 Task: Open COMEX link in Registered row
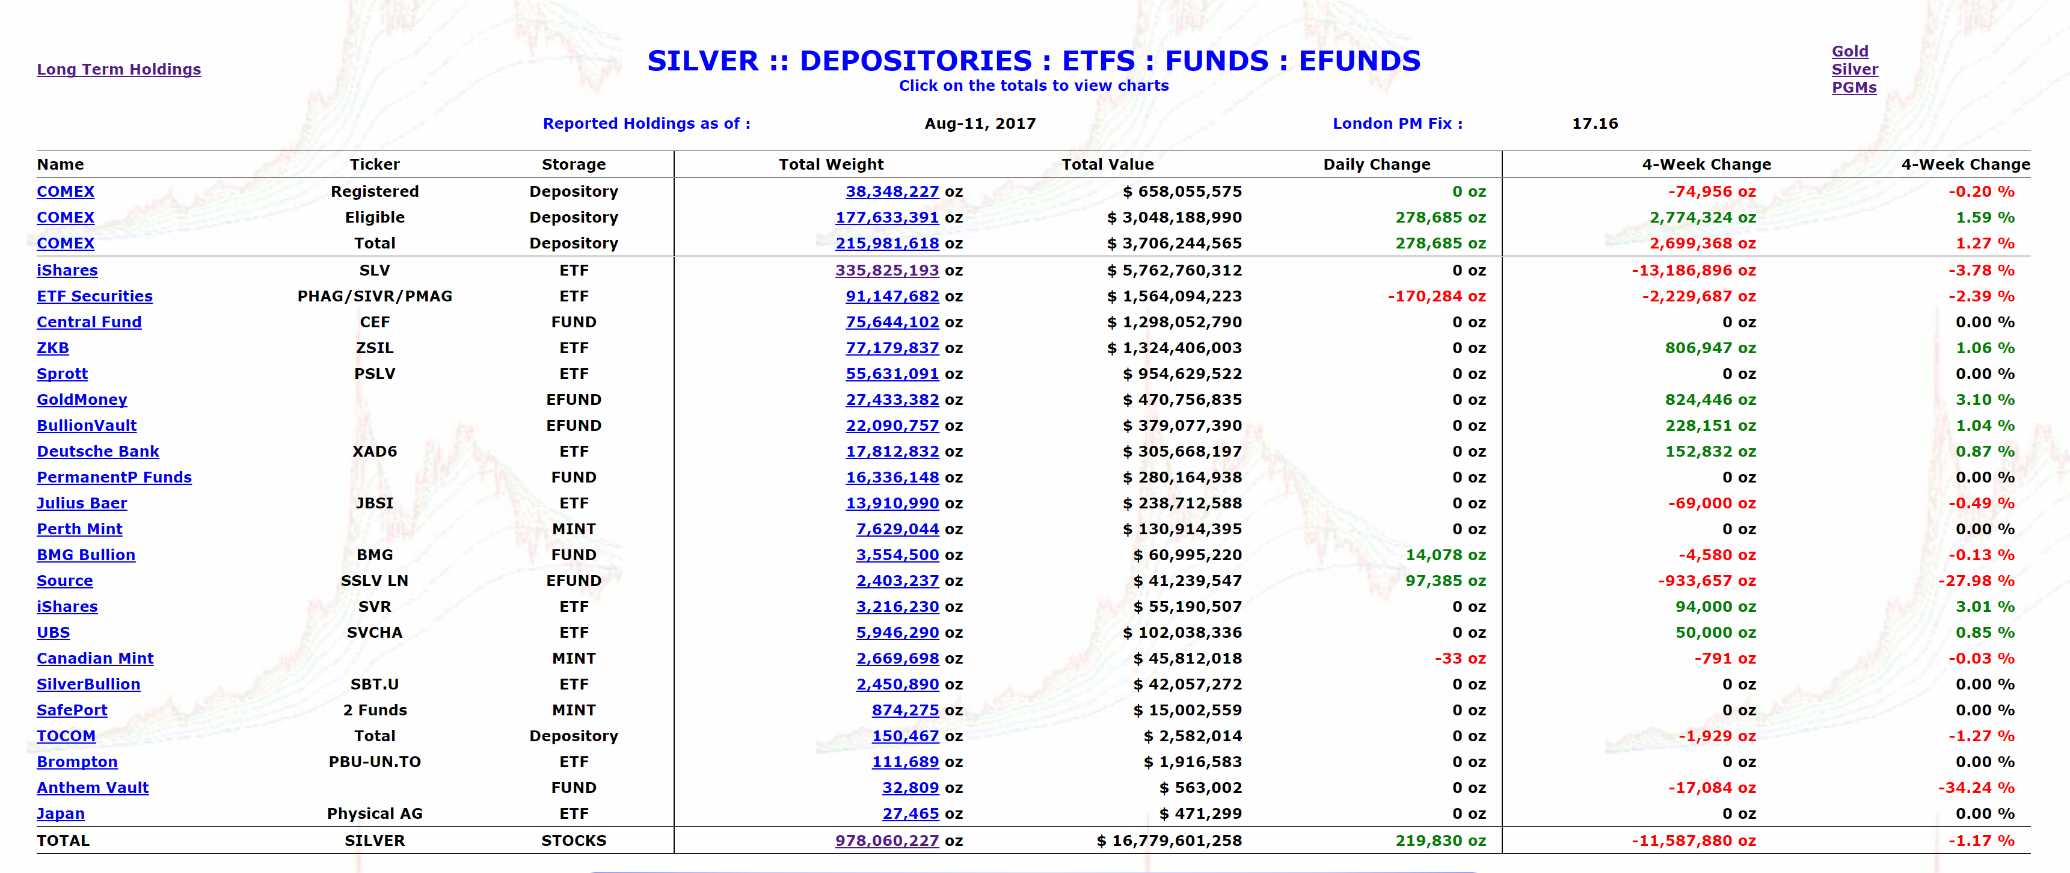tap(66, 191)
